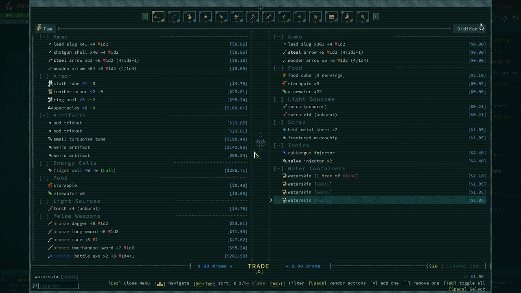Click the vendor actions option

(337, 283)
